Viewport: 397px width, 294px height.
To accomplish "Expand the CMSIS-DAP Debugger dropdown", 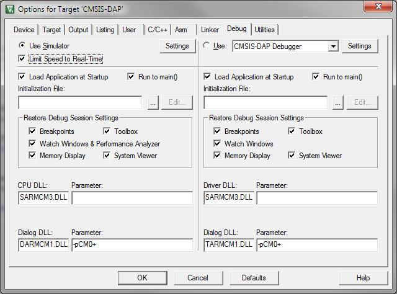I will (x=333, y=47).
